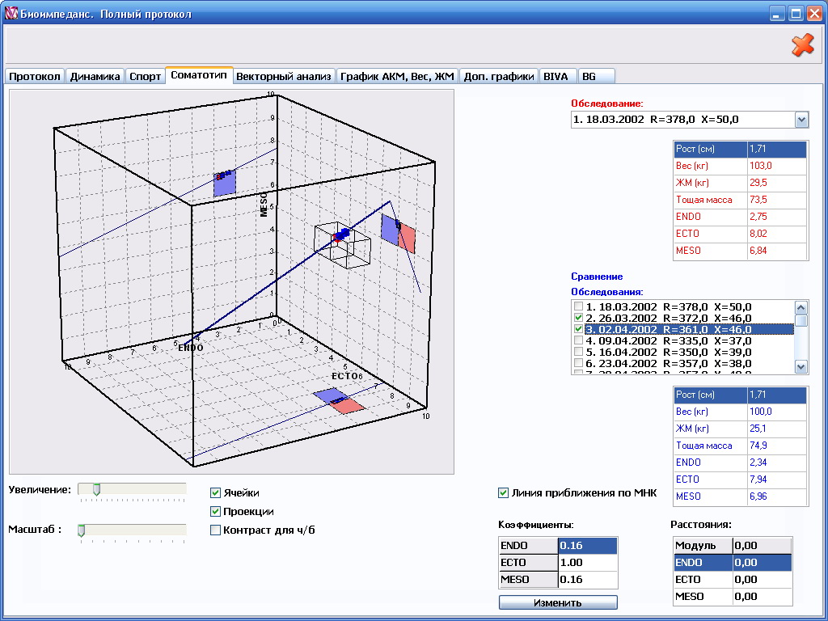Enable Контраст для ч/б checkbox
Viewport: 828px width, 621px height.
click(215, 530)
